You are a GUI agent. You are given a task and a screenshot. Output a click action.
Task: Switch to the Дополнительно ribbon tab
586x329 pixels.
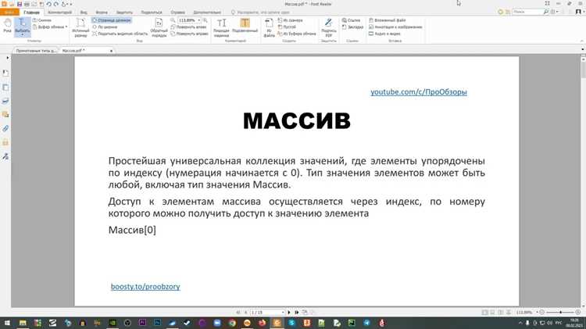[x=207, y=13]
